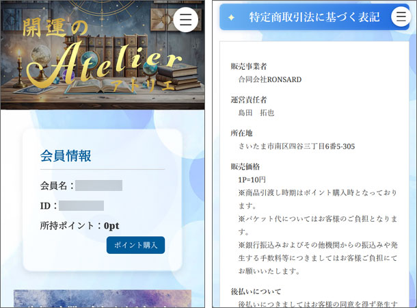Viewport: 417px width, 308px height.
Task: Click the 運営責任者 section label
Action: [249, 100]
